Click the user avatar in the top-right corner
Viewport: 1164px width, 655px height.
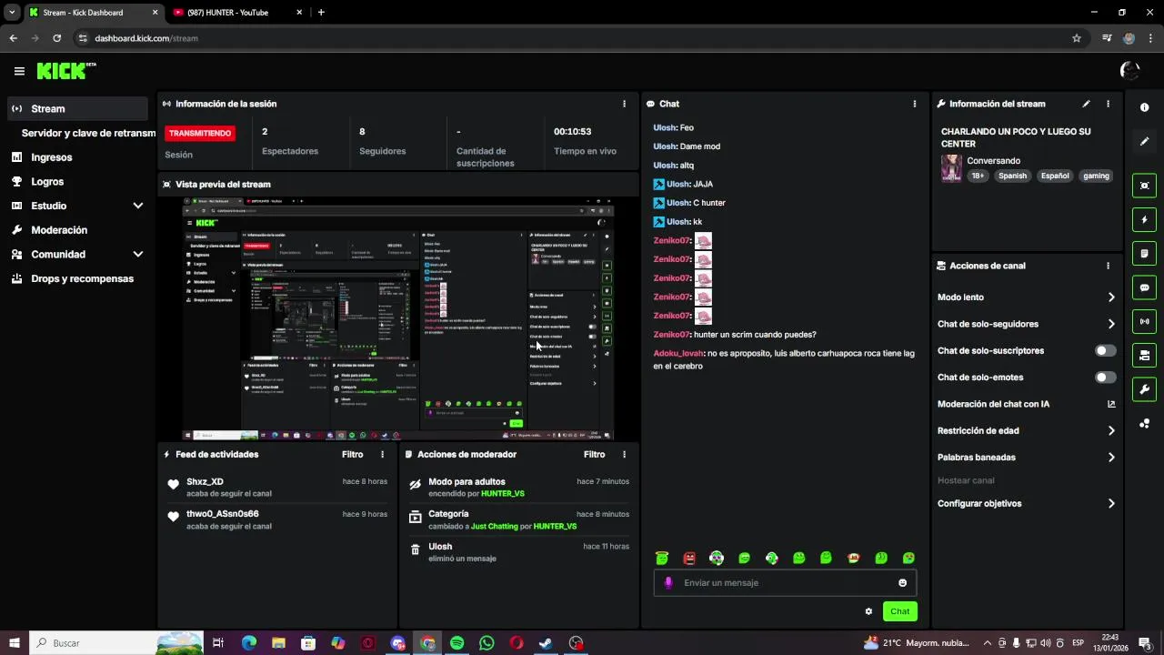1129,70
